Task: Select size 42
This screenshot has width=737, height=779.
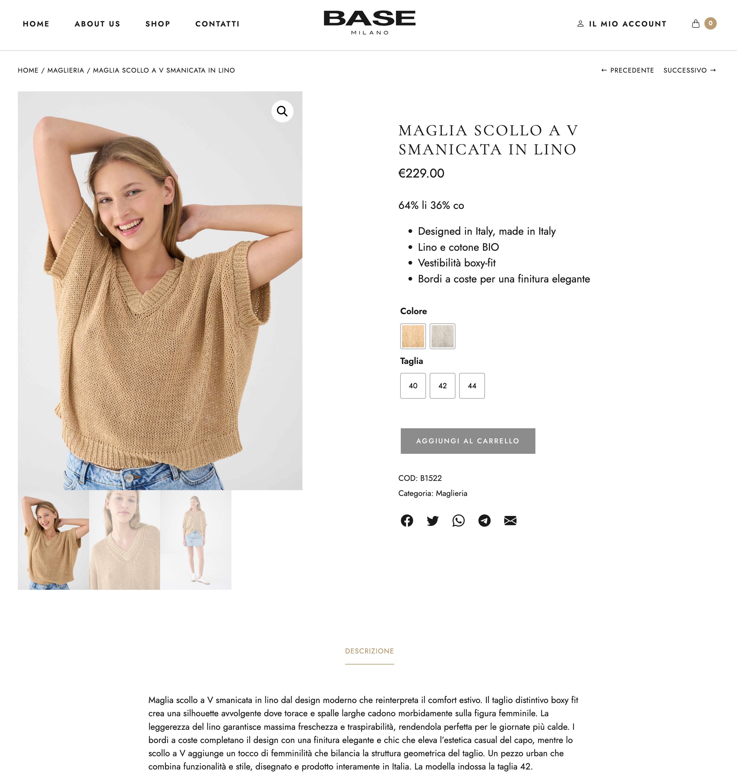Action: 442,386
